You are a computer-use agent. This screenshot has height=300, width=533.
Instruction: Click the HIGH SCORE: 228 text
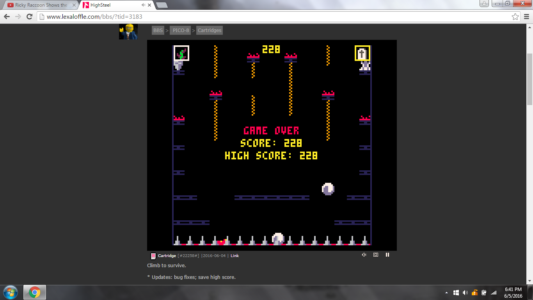271,155
